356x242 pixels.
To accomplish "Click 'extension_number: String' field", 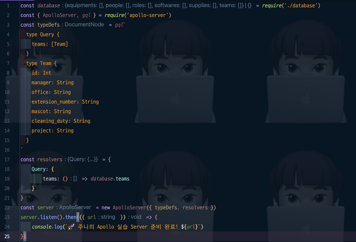I will pos(65,101).
